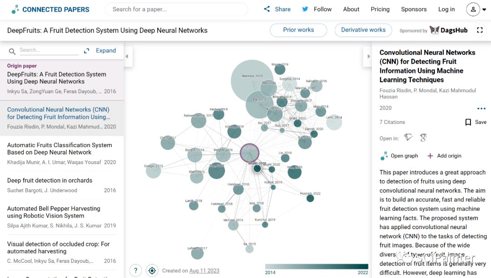
Task: Click the Connected Papers logo icon
Action: (15, 10)
